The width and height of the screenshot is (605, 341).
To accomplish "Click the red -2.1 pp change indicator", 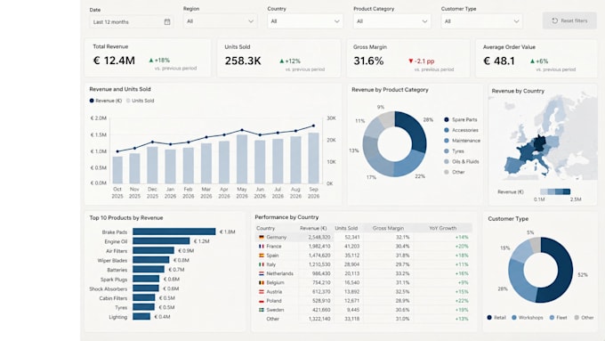I will point(421,61).
